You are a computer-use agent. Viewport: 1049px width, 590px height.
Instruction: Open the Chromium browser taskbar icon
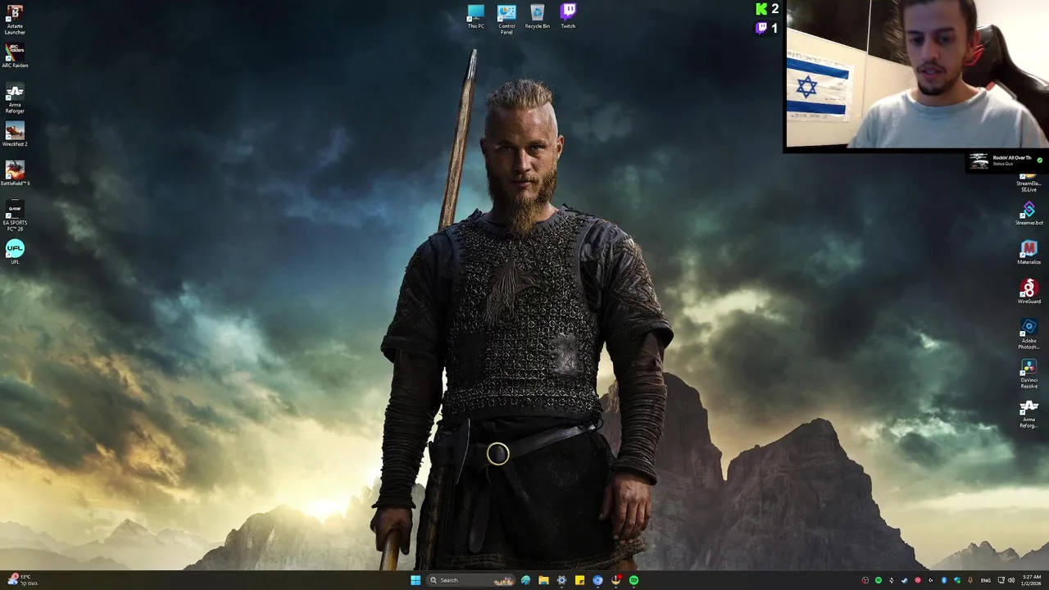[x=597, y=580]
